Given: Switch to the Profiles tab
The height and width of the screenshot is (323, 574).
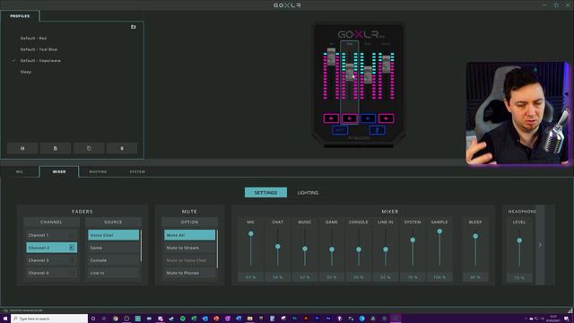Looking at the screenshot, I should pos(20,16).
